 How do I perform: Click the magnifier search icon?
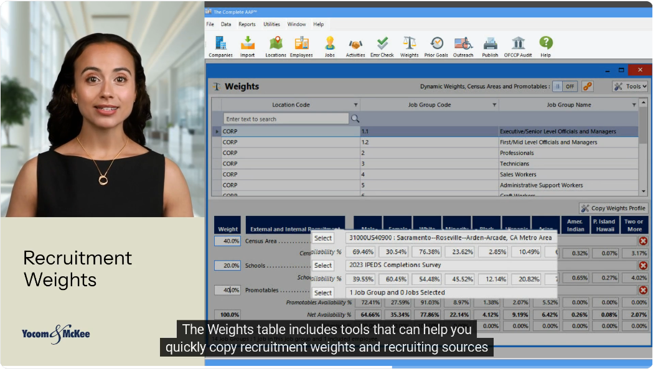click(x=355, y=119)
